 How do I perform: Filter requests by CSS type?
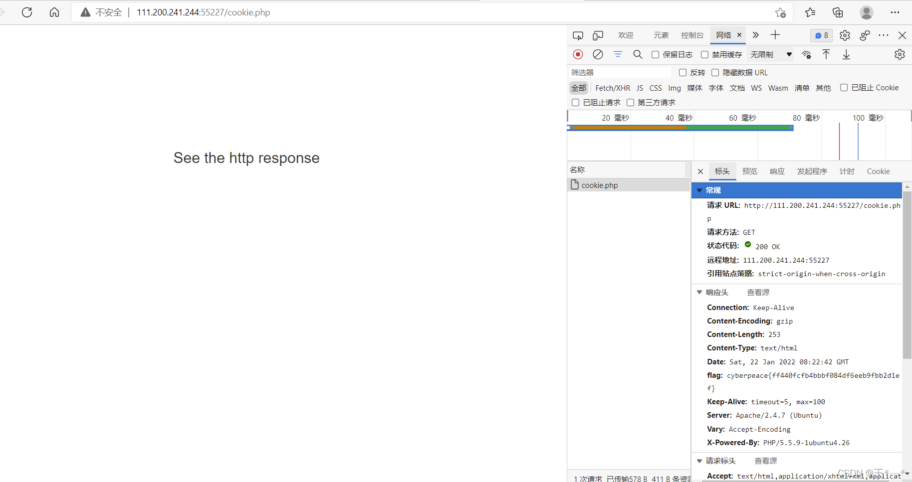pyautogui.click(x=656, y=88)
